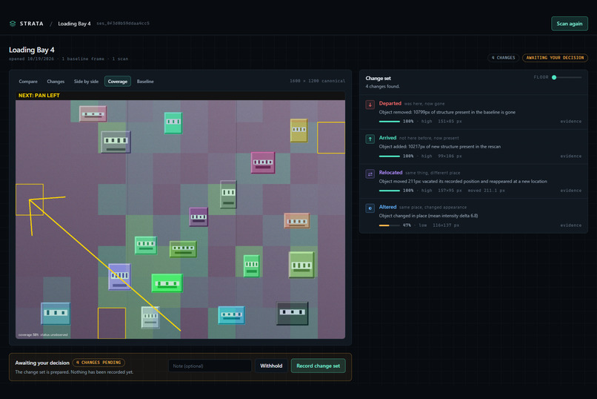Click the Withhold button
Image resolution: width=597 pixels, height=399 pixels.
click(271, 366)
